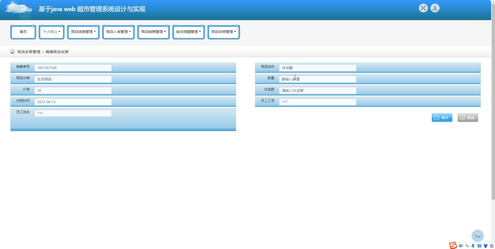Click the microphone voice input icon
The width and height of the screenshot is (495, 249).
473,246
